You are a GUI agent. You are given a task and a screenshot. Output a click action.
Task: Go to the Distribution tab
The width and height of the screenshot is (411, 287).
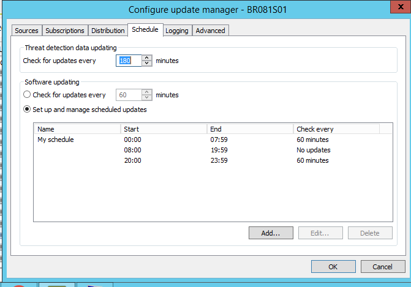point(108,31)
